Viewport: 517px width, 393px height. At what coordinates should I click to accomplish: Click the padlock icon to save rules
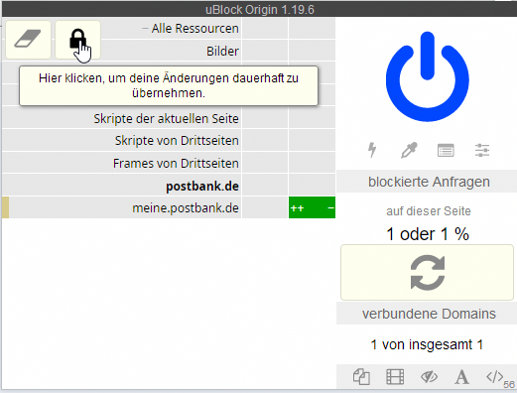coord(77,40)
